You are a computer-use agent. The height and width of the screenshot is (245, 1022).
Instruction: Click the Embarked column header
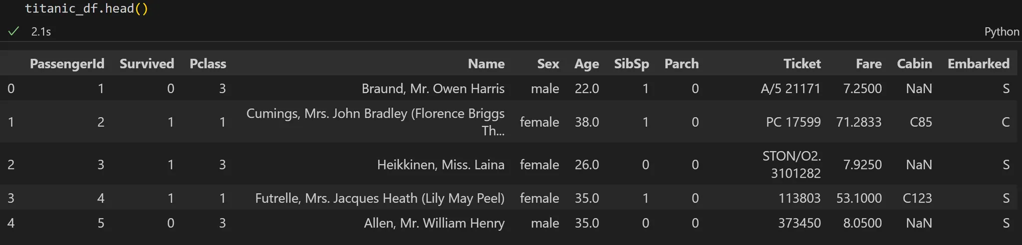point(978,64)
